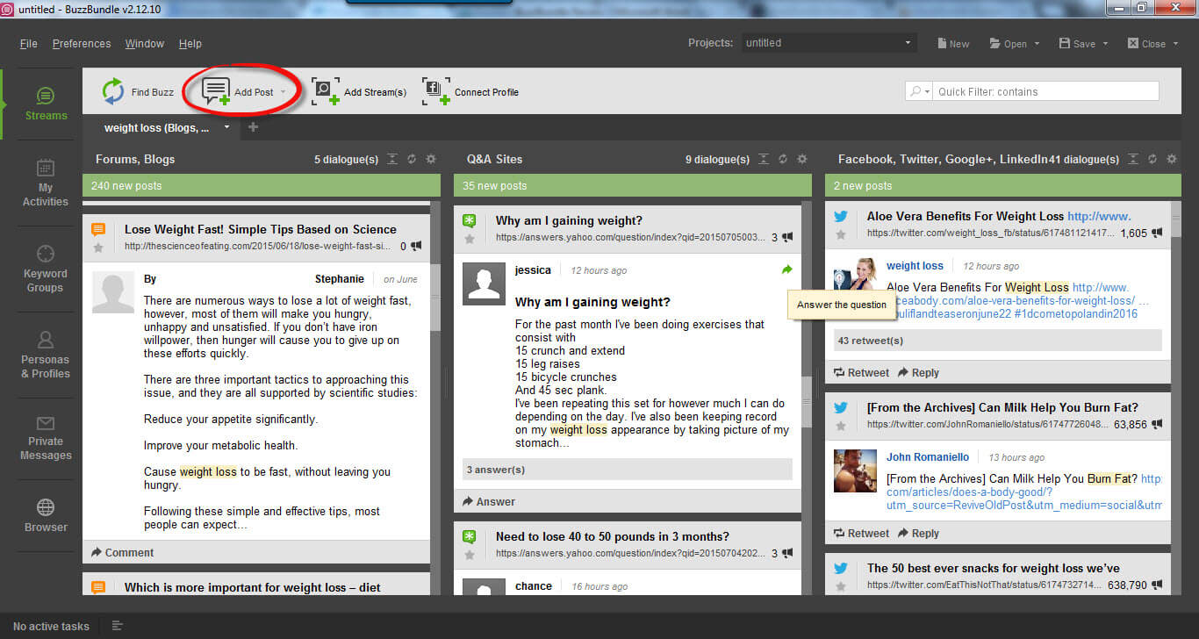
Task: Reply to John Romaniello's tweet
Action: point(918,533)
